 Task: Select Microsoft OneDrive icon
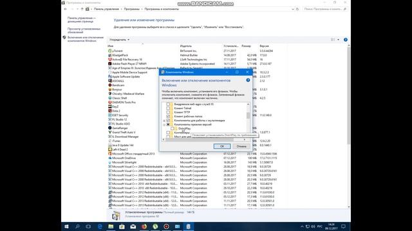110,158
